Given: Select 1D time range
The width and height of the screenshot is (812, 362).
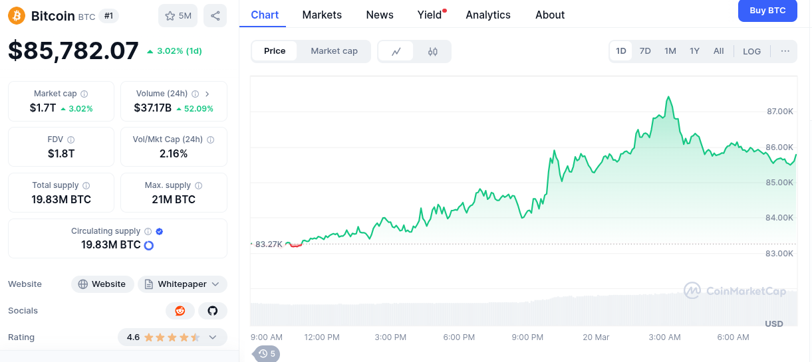Looking at the screenshot, I should point(621,51).
